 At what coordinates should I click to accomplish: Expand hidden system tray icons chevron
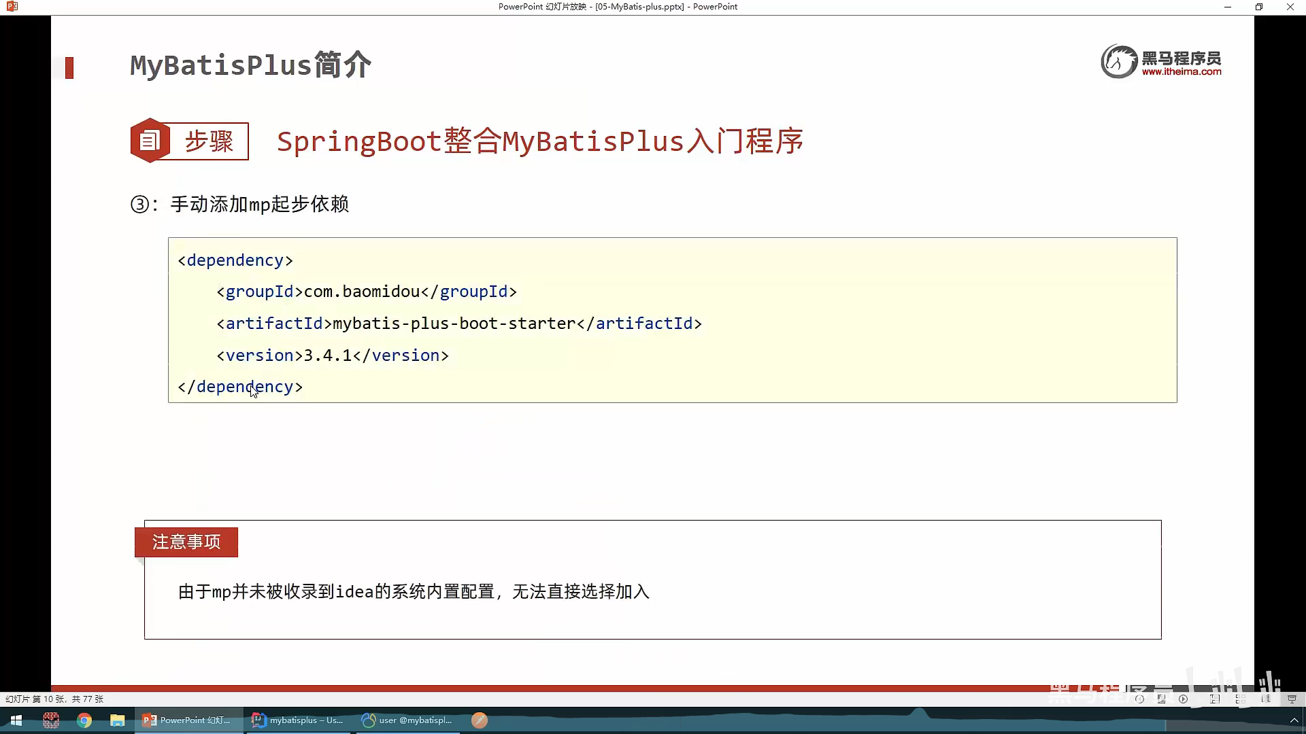1294,720
